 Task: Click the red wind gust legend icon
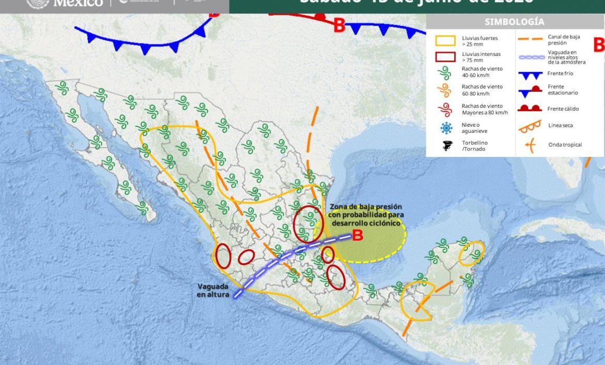tap(445, 110)
